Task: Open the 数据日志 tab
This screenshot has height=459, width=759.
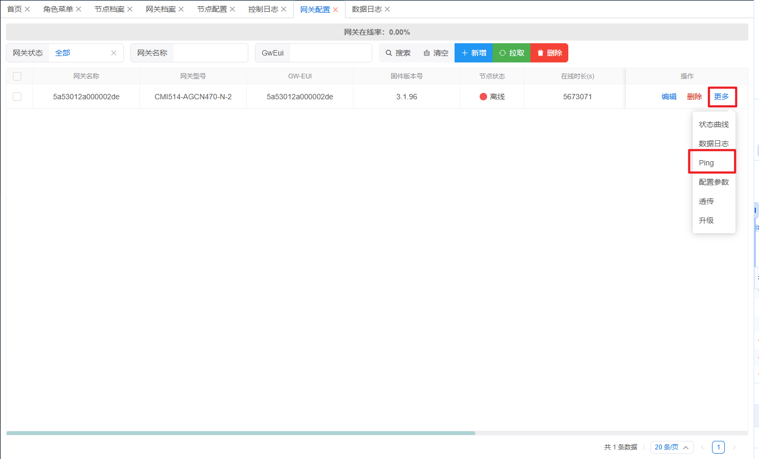Action: (367, 9)
